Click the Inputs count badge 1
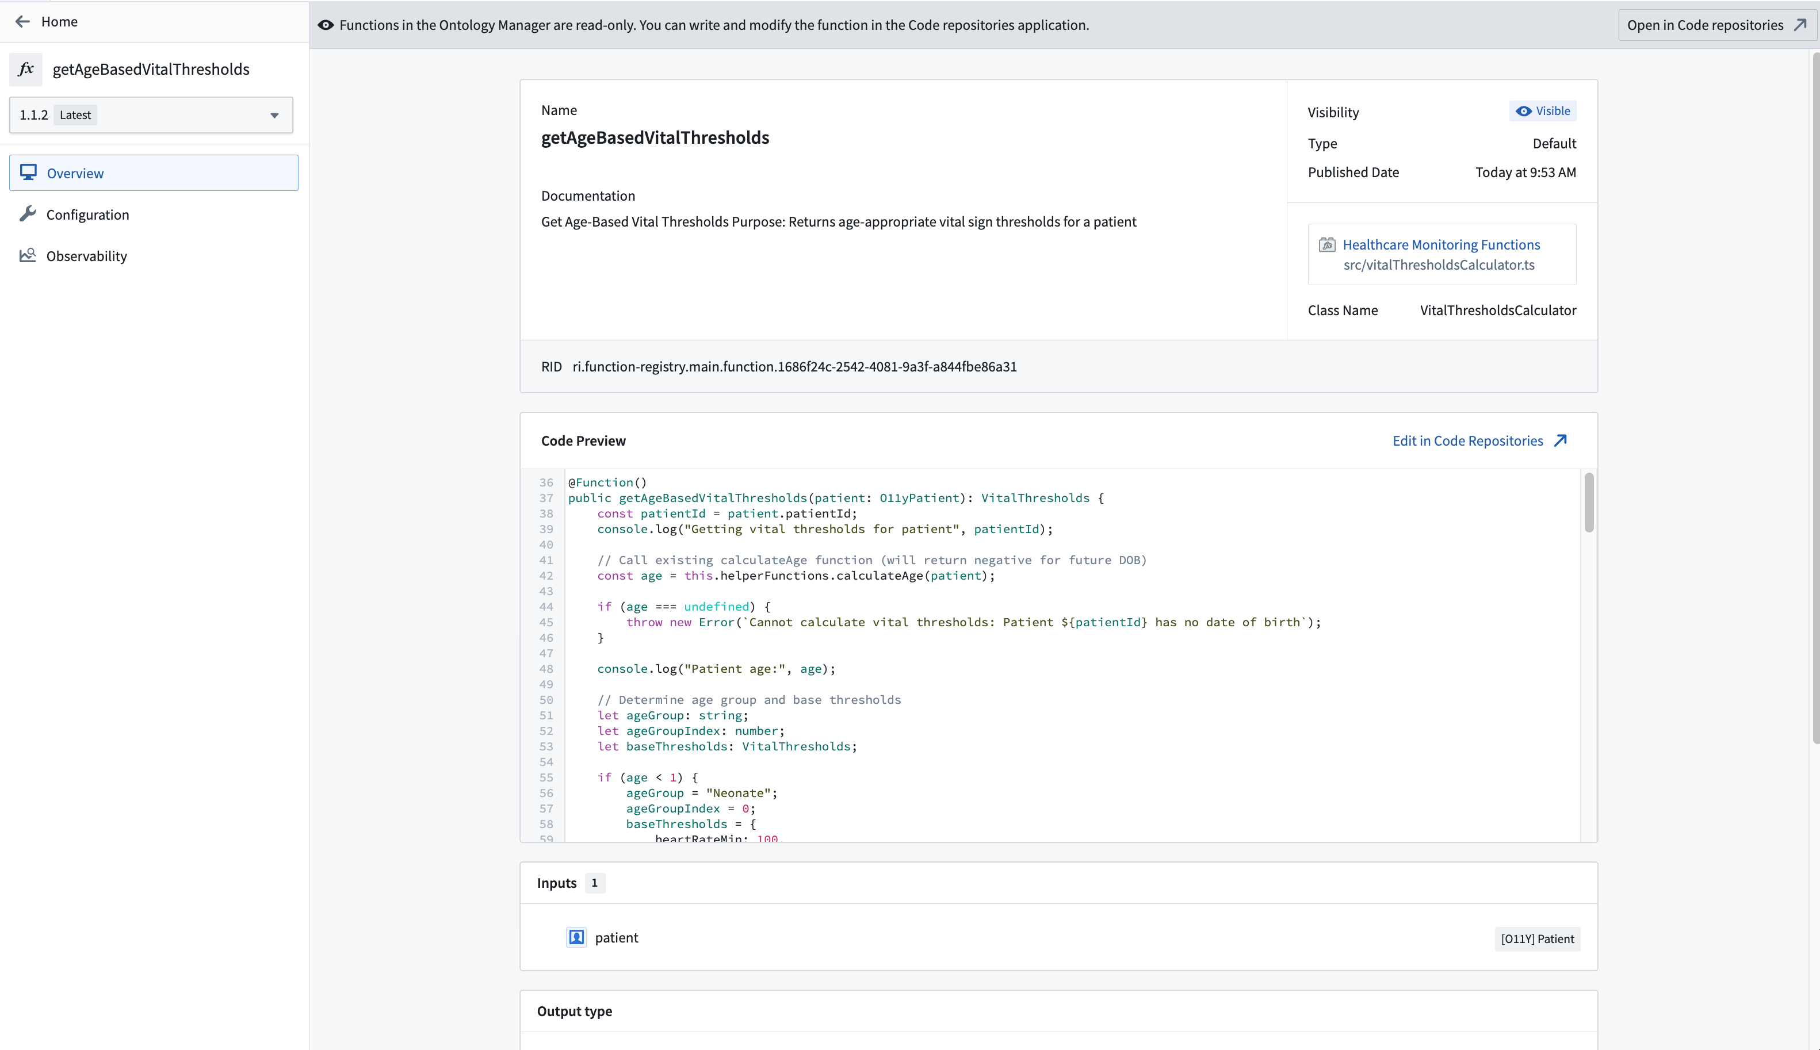This screenshot has height=1050, width=1820. [x=595, y=883]
